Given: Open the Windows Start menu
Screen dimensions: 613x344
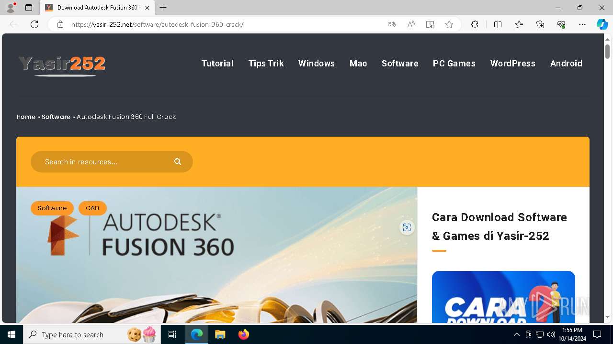Looking at the screenshot, I should point(11,334).
